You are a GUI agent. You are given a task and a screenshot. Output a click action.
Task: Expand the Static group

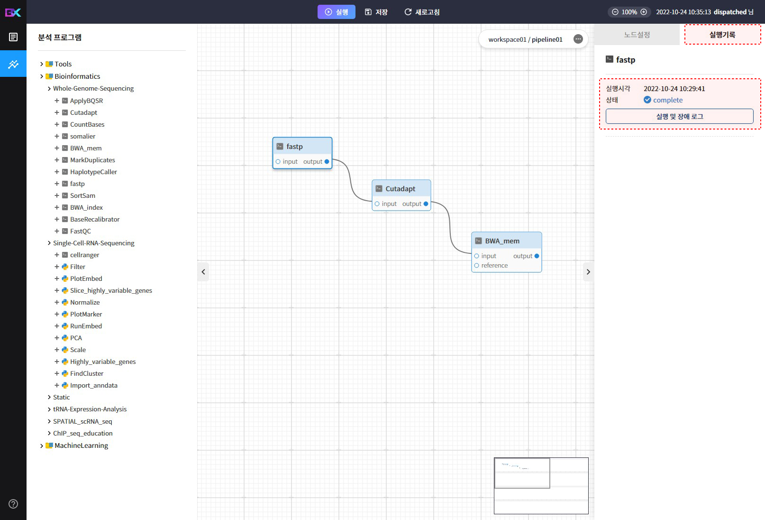(49, 398)
